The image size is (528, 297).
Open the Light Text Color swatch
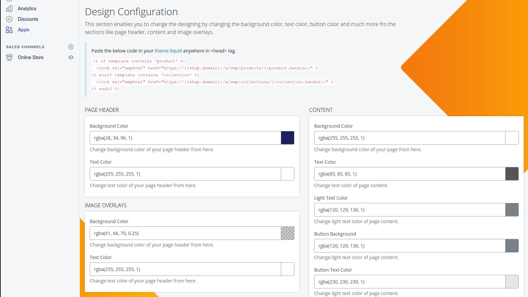tap(512, 210)
